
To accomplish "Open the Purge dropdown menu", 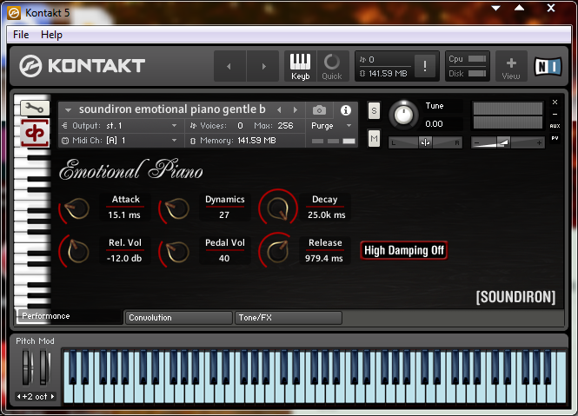I will [331, 126].
